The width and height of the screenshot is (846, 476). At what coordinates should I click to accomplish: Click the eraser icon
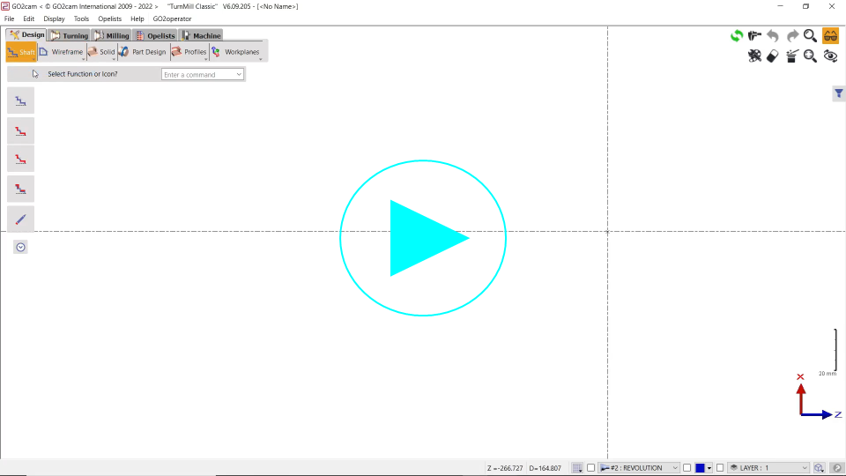point(773,56)
